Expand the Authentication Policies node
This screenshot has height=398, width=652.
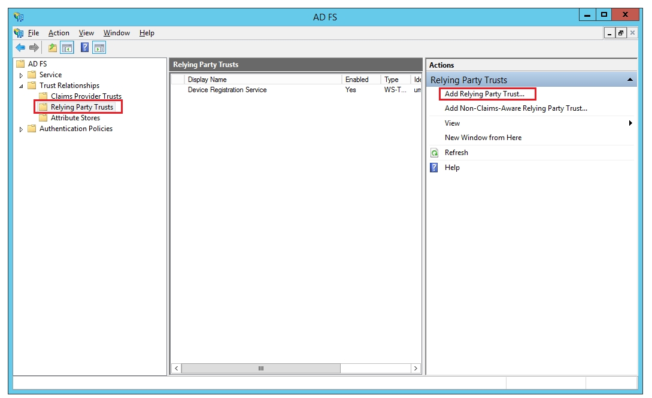(22, 129)
